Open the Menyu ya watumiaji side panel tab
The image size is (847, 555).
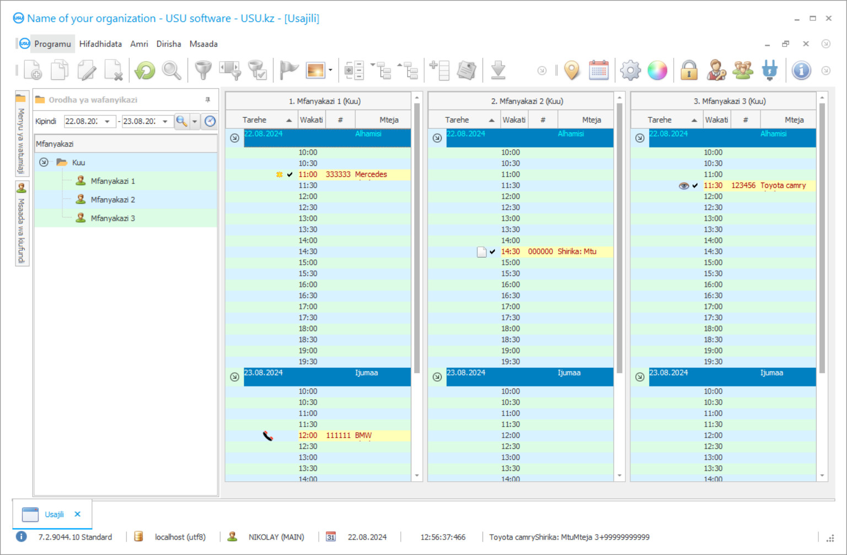pos(21,135)
